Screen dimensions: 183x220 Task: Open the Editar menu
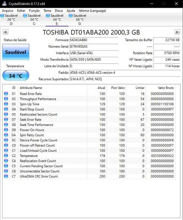tap(21, 11)
